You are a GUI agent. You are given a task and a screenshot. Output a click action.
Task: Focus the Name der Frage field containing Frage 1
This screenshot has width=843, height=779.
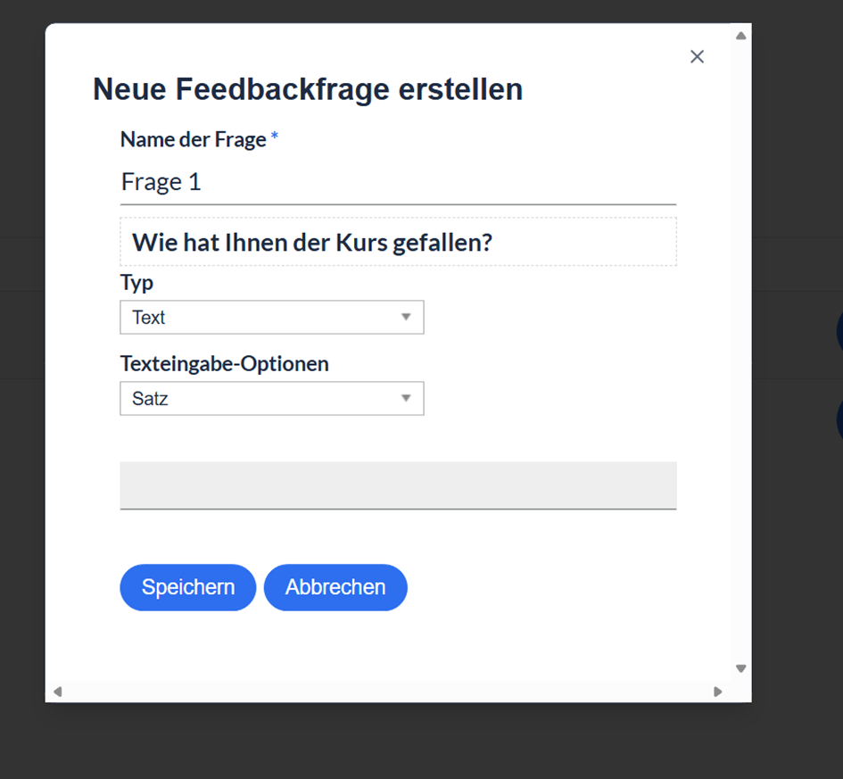398,183
